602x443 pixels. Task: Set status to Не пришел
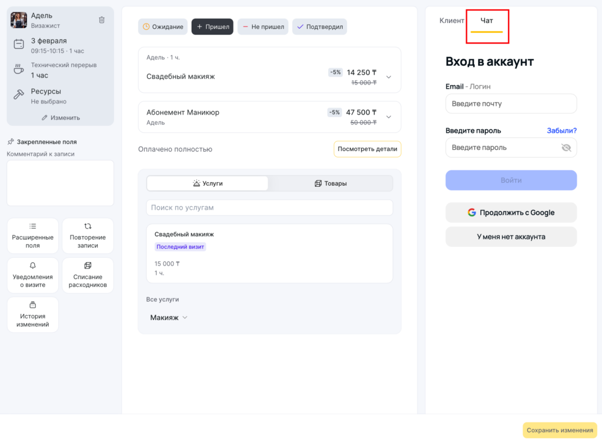pyautogui.click(x=263, y=27)
